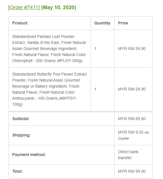Select the Butterfly Pea Flower Extract description

click(49, 89)
